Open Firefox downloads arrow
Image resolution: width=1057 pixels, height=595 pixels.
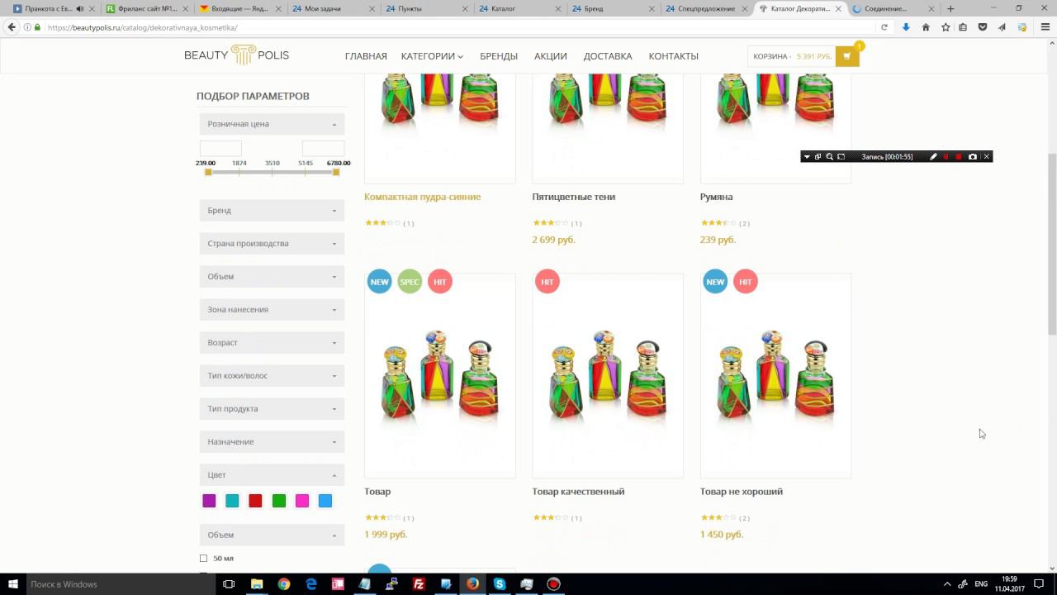[x=906, y=27]
